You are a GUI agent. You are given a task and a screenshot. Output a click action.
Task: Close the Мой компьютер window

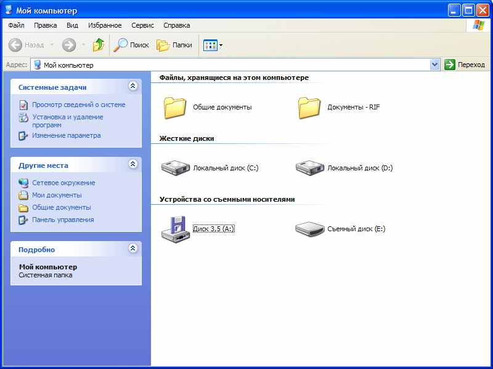[x=483, y=10]
